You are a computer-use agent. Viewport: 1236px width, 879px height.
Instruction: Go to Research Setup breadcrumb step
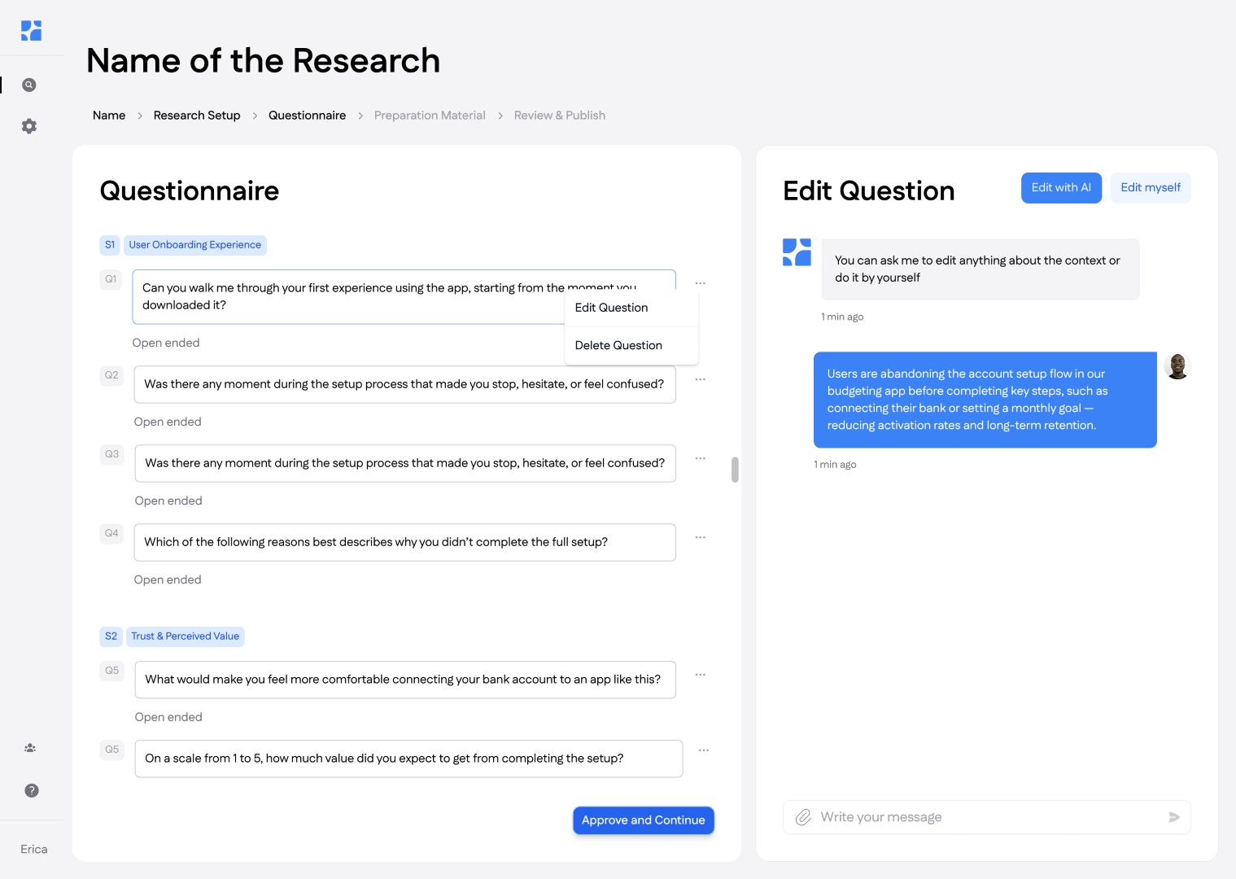click(197, 116)
